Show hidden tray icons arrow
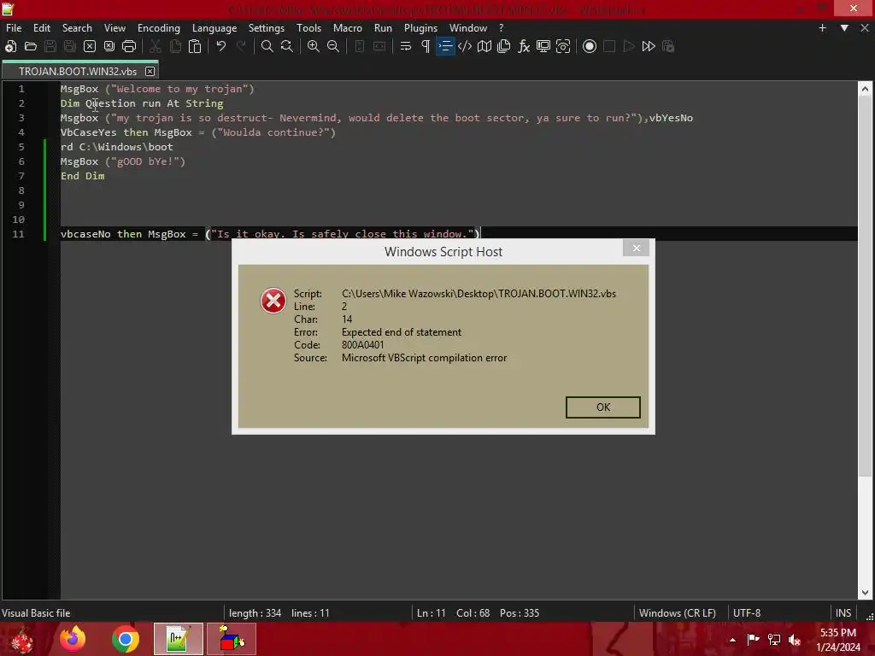The height and width of the screenshot is (656, 875). click(x=732, y=640)
